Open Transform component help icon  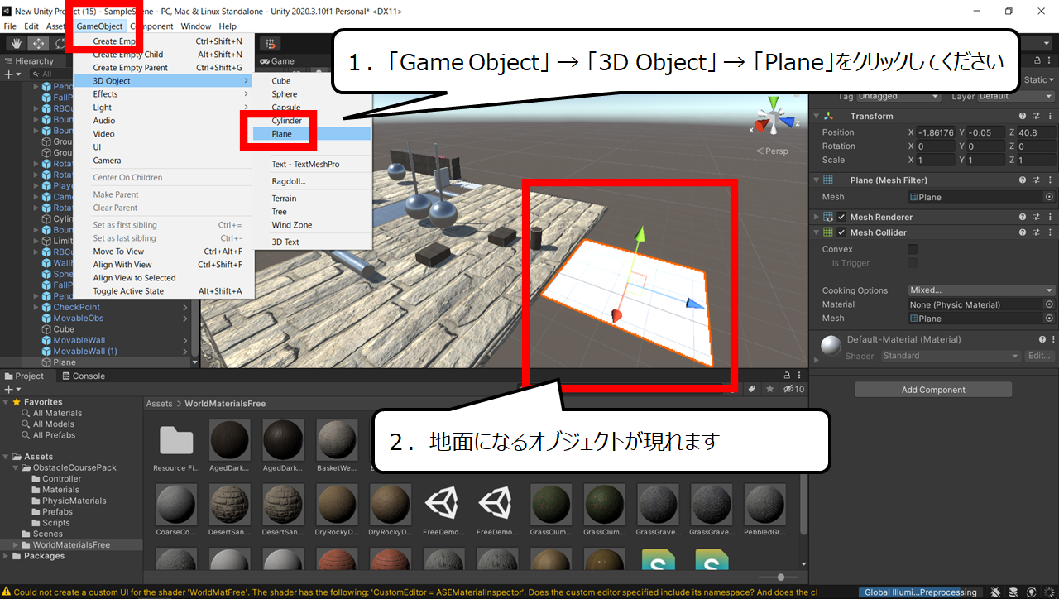pos(1023,117)
